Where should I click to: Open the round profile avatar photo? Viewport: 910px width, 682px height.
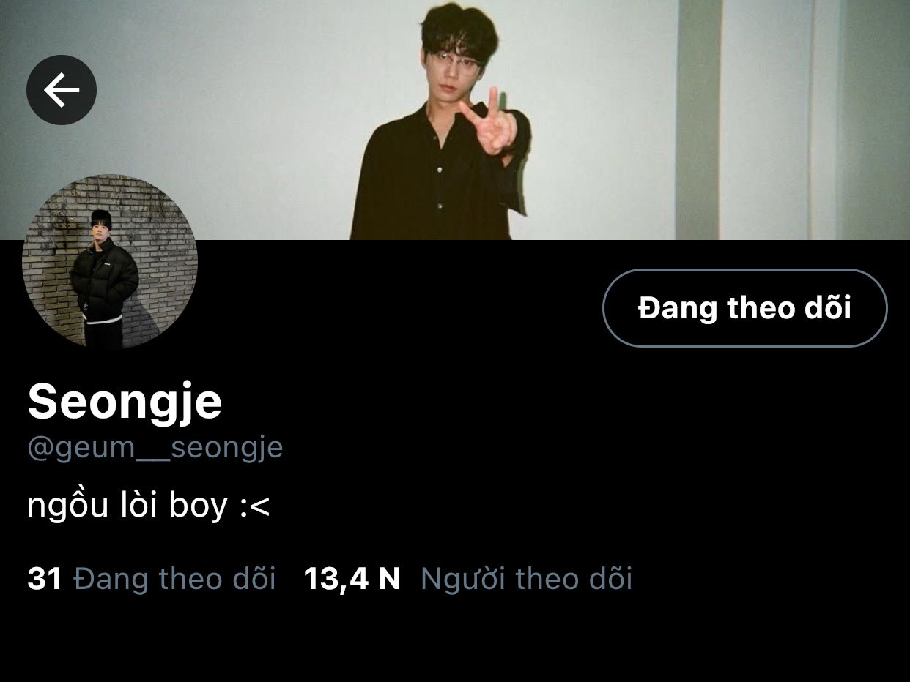(x=110, y=261)
